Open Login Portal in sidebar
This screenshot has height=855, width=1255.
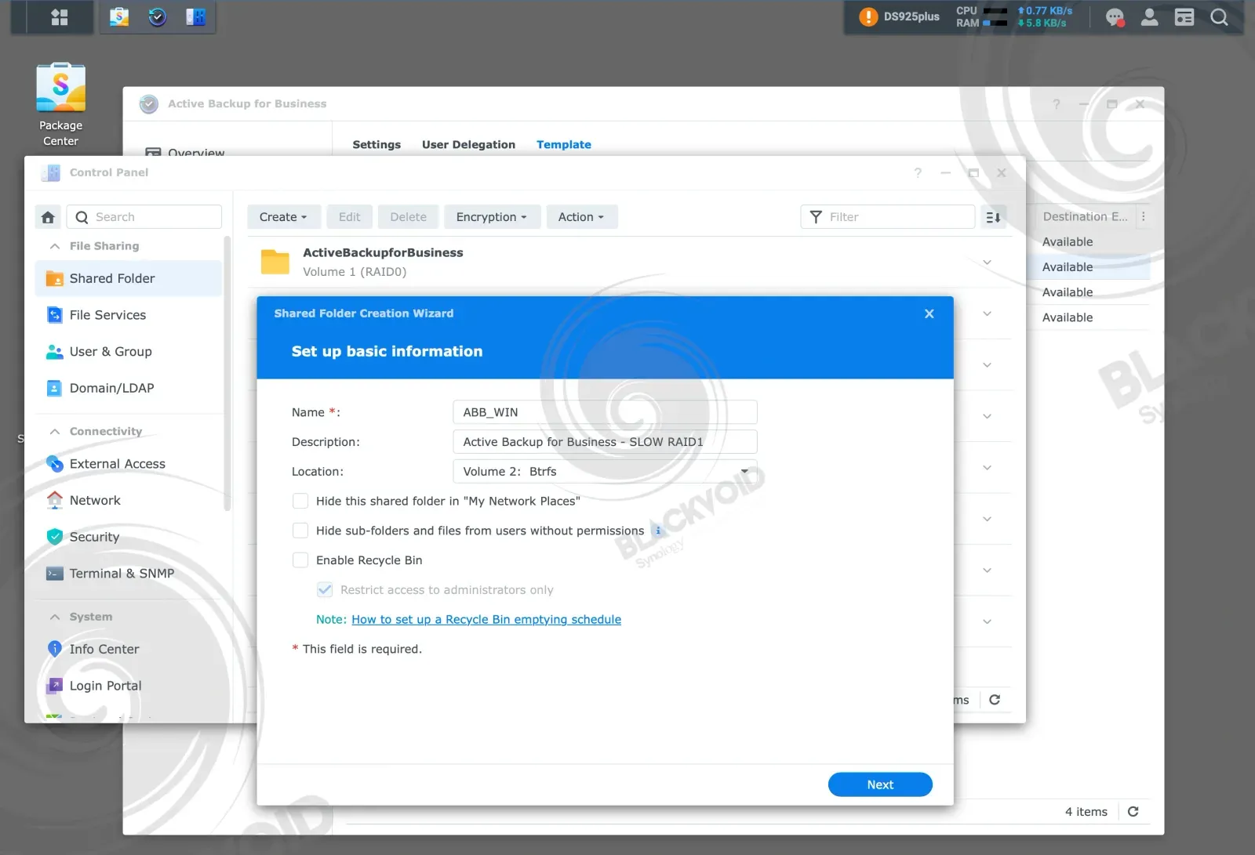click(x=129, y=686)
